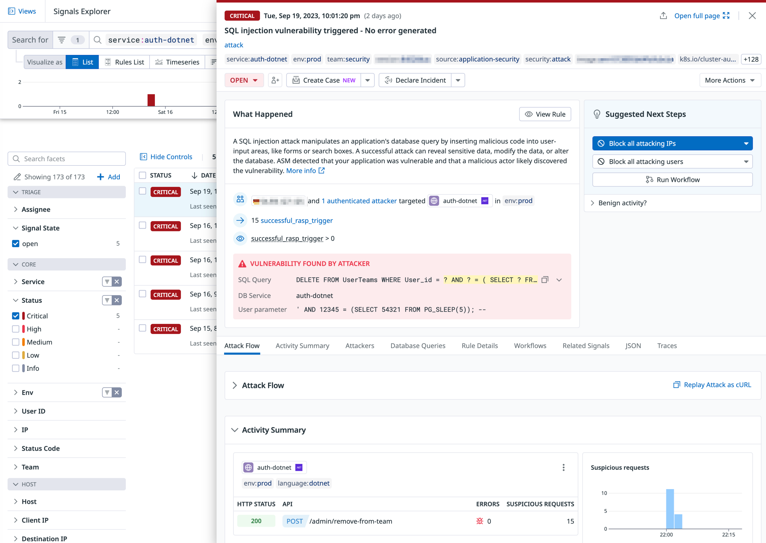Click the eye icon beside successful_rasp_trigger > 0
The image size is (766, 543).
[x=240, y=239]
